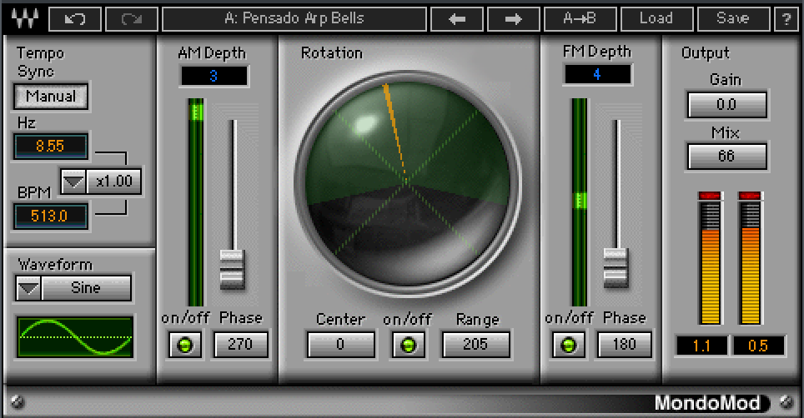Go to next preset with right arrow

[x=513, y=19]
